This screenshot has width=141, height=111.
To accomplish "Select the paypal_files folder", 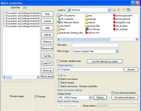I will click(x=93, y=26).
